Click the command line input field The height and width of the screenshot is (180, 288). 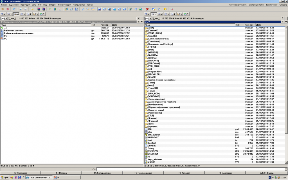tap(191, 169)
